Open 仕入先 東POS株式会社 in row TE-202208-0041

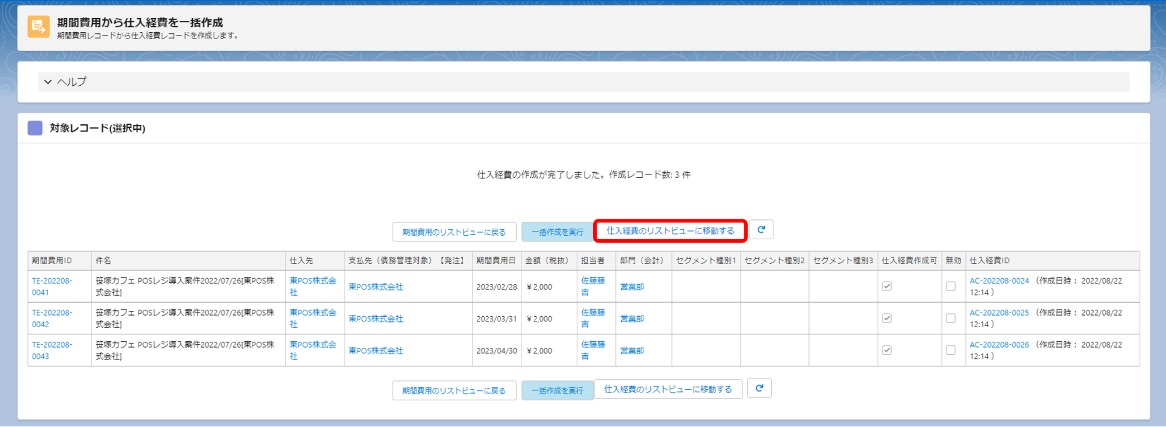click(x=313, y=286)
